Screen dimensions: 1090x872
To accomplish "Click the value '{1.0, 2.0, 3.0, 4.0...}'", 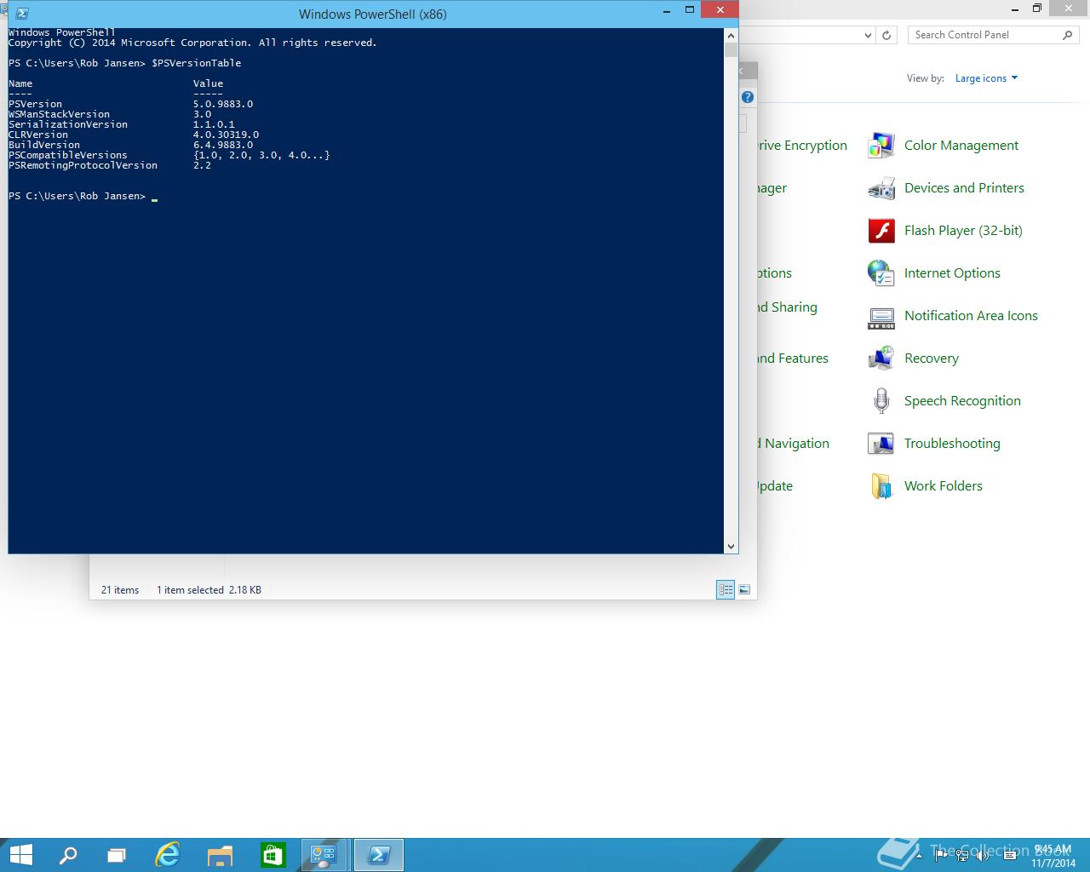I will (261, 155).
